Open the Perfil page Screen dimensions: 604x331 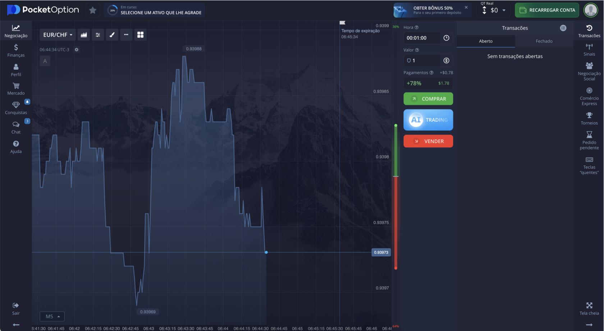(16, 70)
